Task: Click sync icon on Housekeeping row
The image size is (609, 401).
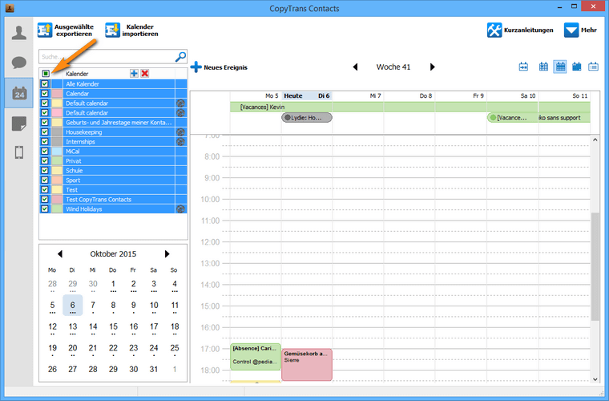Action: (x=180, y=132)
